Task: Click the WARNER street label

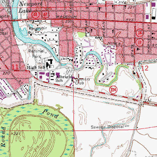Action: 149,44
